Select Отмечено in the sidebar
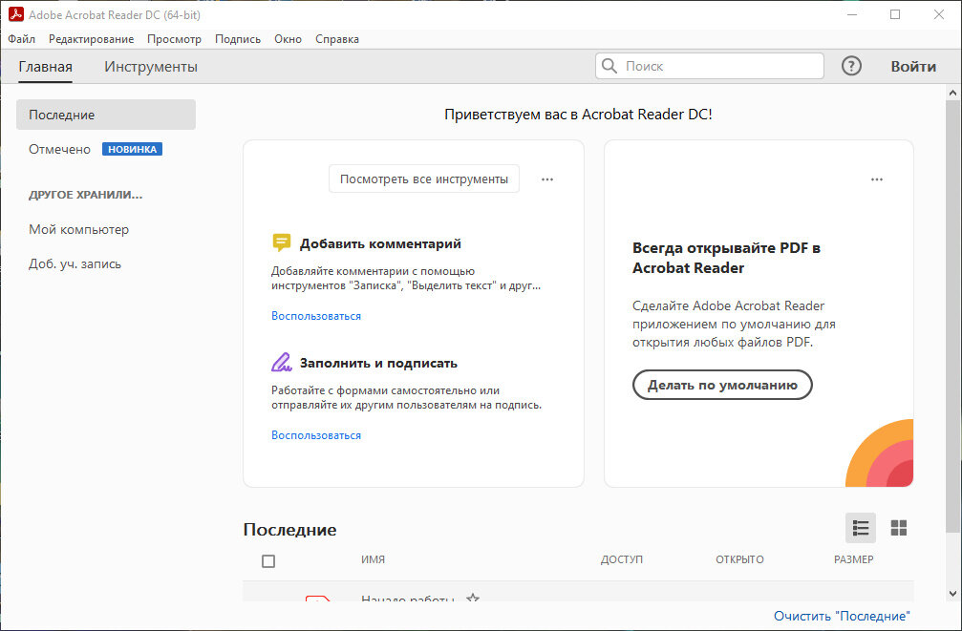The height and width of the screenshot is (631, 962). [59, 149]
